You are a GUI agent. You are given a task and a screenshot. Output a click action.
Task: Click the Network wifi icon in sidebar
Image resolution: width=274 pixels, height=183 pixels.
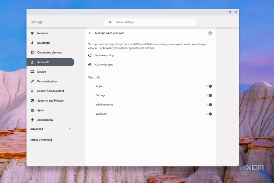pos(32,33)
